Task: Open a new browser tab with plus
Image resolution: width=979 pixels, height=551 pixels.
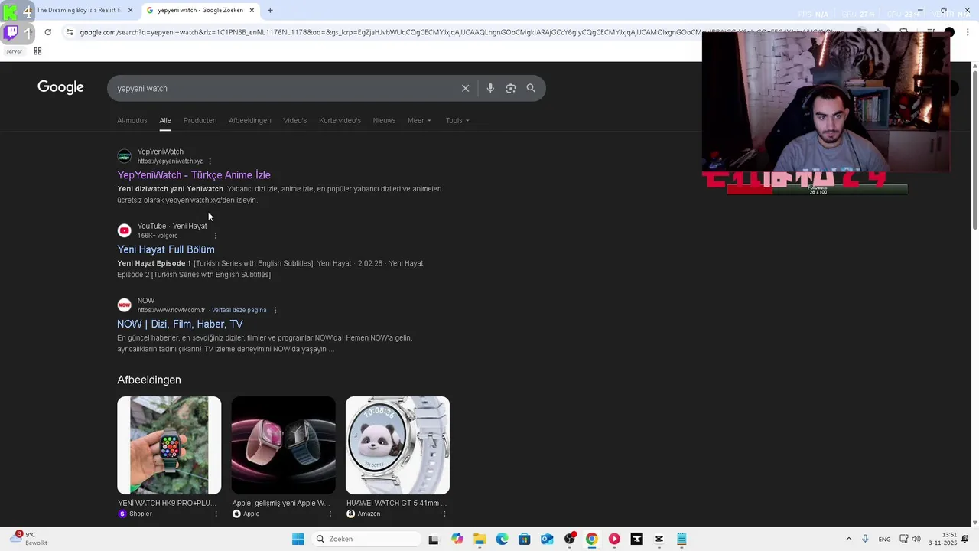Action: coord(270,10)
